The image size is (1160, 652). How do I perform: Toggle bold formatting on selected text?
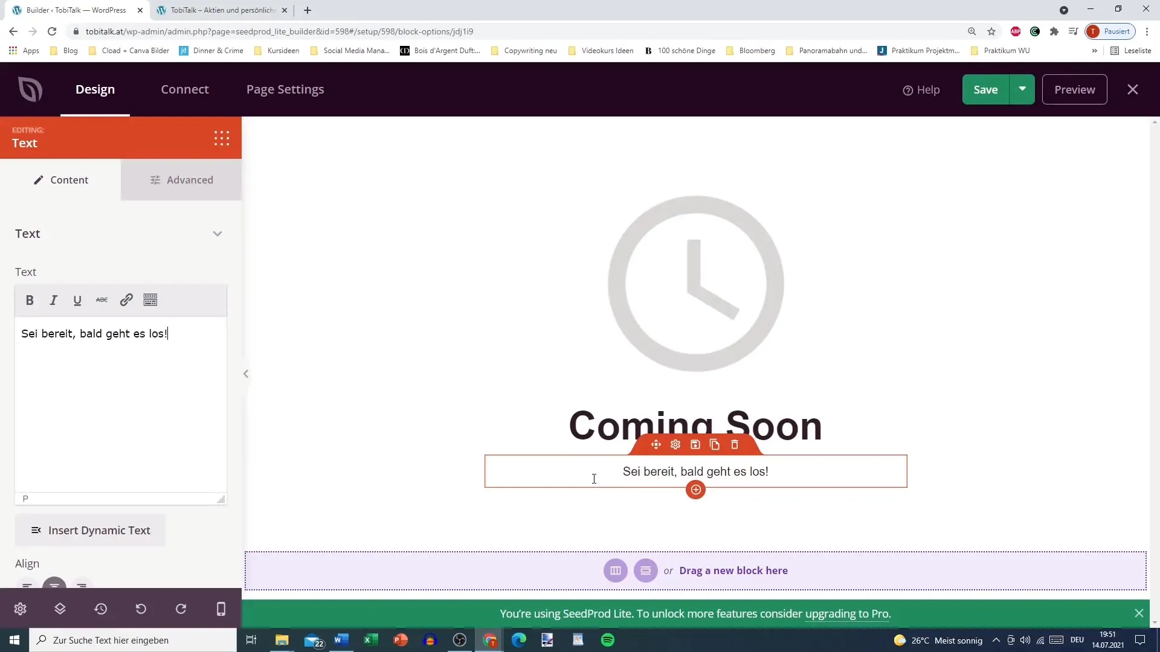[30, 300]
